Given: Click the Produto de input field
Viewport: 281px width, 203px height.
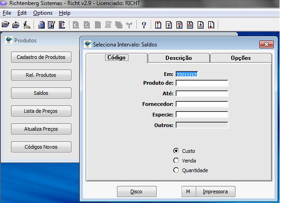Looking at the screenshot, I should [202, 83].
